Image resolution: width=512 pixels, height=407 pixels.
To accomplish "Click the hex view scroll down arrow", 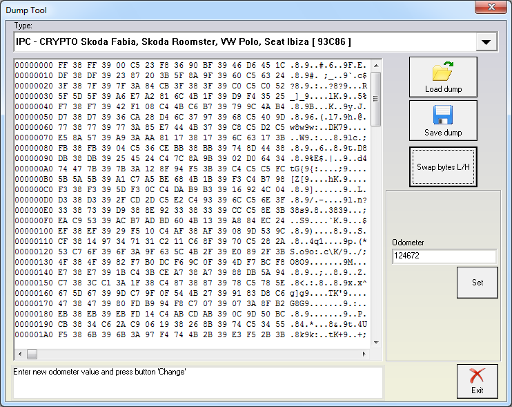I will pos(376,342).
